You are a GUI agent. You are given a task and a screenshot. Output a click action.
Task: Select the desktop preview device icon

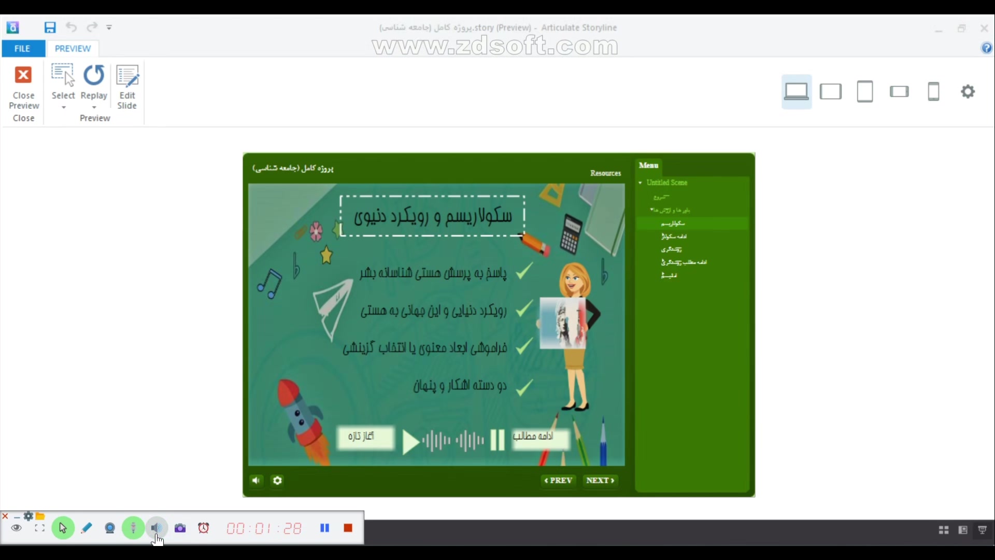(x=796, y=92)
